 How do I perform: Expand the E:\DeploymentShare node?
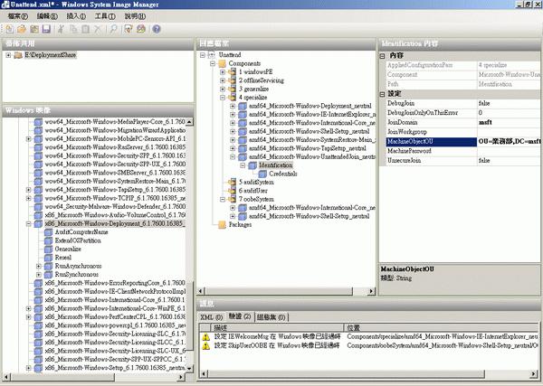point(8,55)
